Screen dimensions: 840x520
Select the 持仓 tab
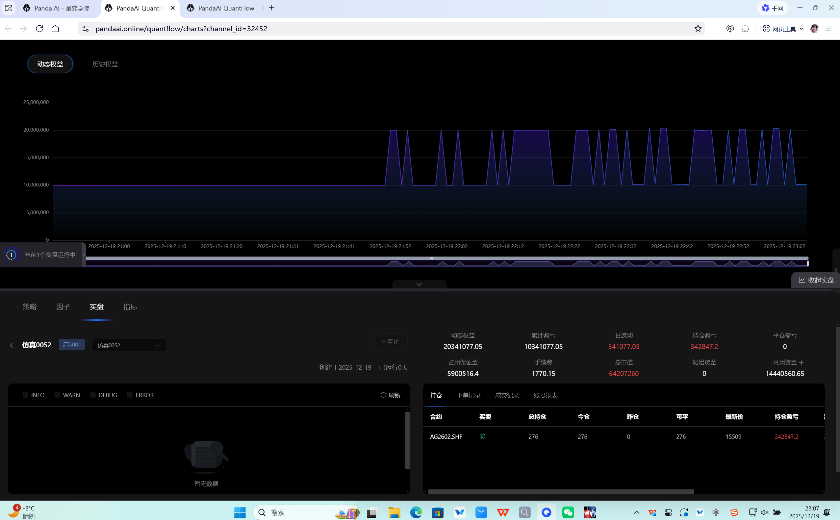point(436,395)
